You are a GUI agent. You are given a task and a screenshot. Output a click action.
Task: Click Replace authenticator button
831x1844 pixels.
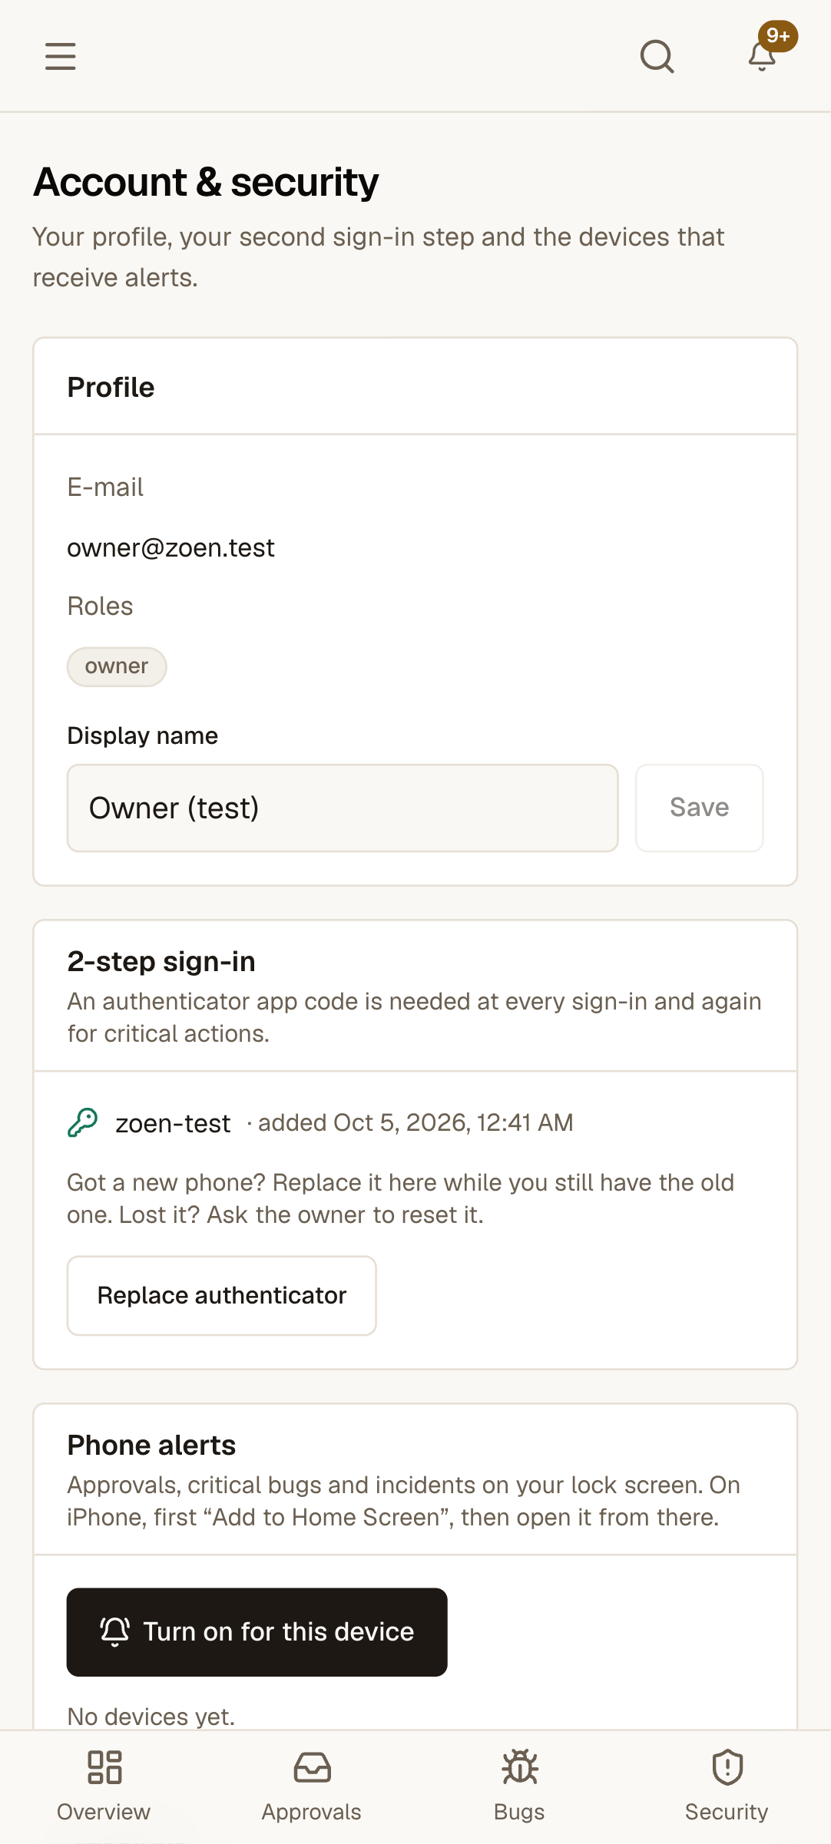[x=222, y=1295]
